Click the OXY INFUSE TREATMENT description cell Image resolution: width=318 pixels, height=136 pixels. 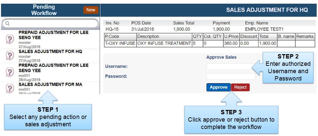point(164,43)
